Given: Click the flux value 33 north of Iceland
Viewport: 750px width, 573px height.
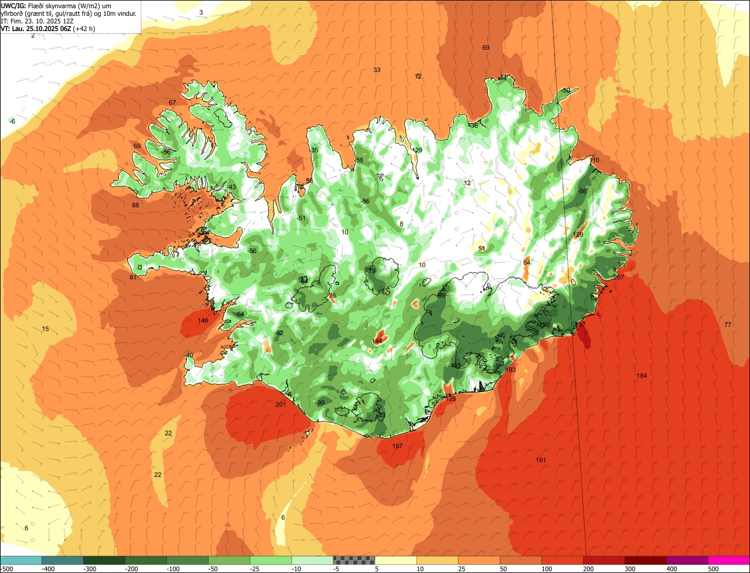Looking at the screenshot, I should [377, 70].
